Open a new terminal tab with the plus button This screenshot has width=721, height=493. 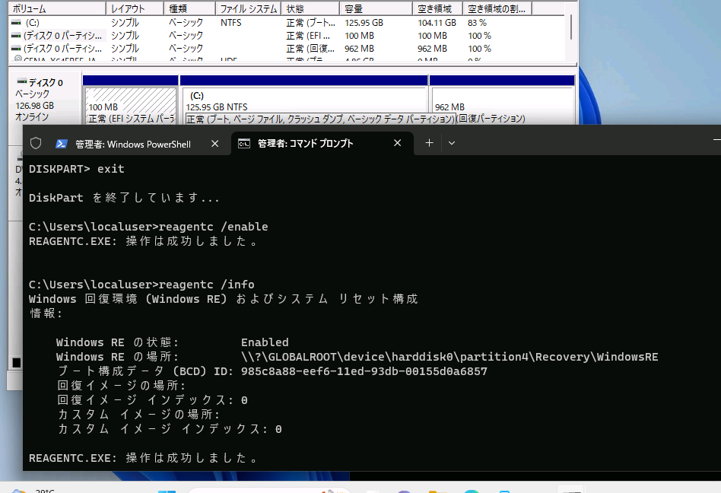pos(429,143)
